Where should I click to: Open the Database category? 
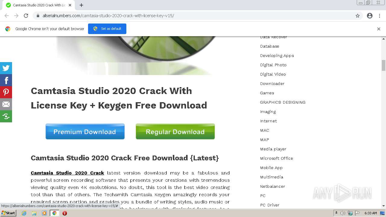270,46
